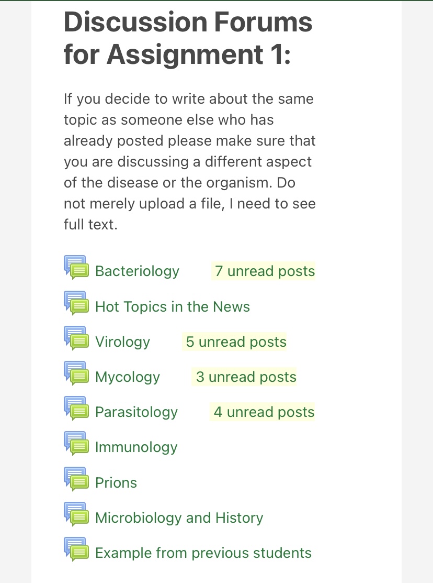Open the Immunology forum link

point(136,447)
